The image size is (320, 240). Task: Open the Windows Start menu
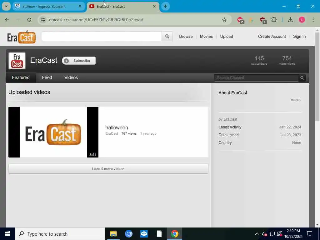(x=7, y=234)
